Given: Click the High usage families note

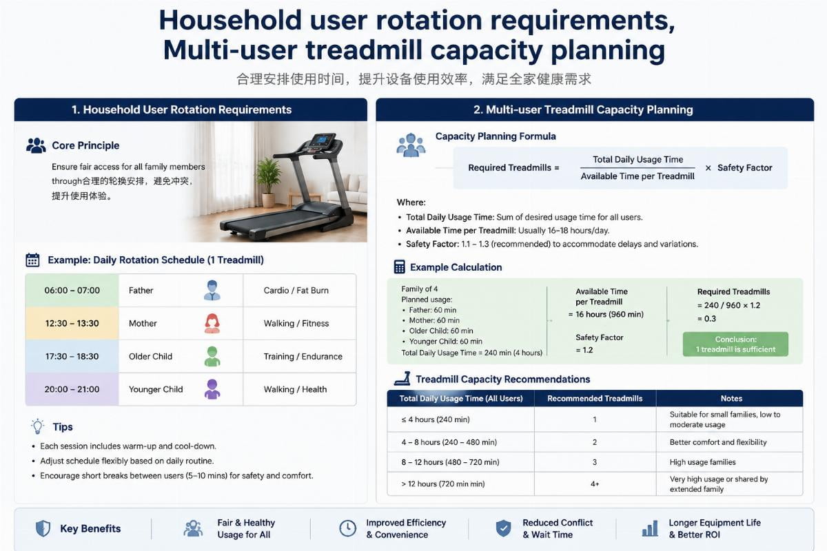Looking at the screenshot, I should [x=703, y=462].
